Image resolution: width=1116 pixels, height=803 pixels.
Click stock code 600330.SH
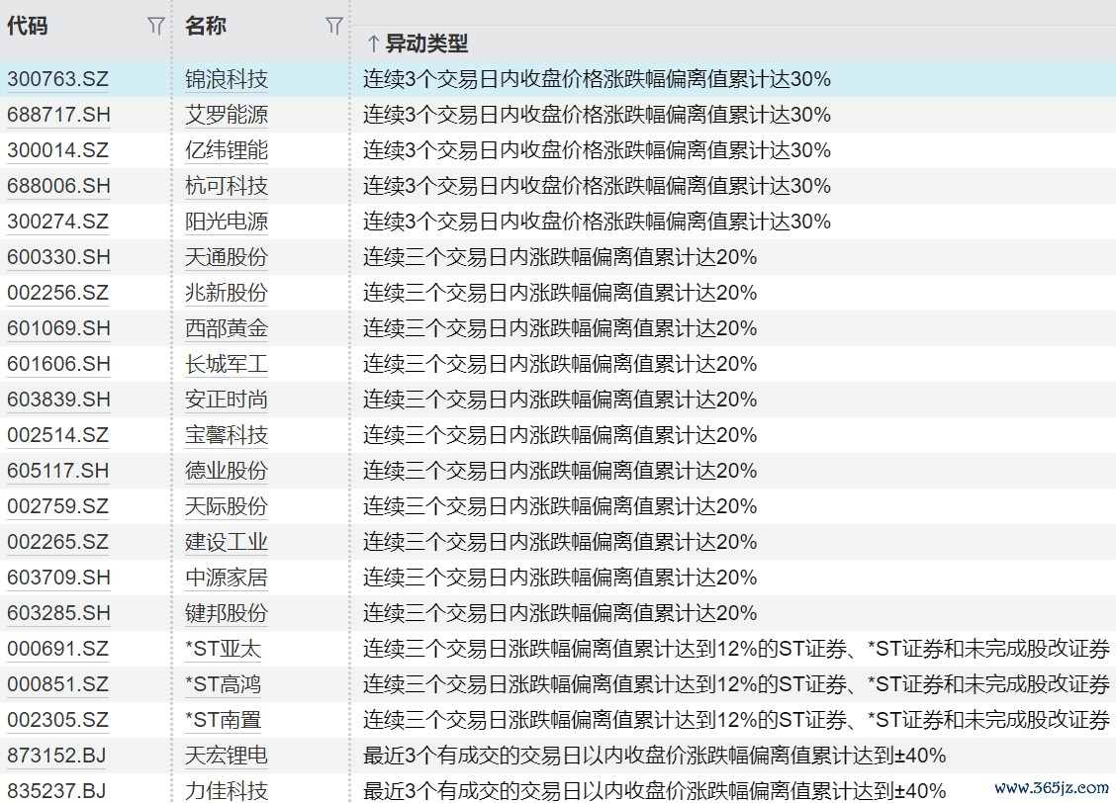(x=58, y=257)
